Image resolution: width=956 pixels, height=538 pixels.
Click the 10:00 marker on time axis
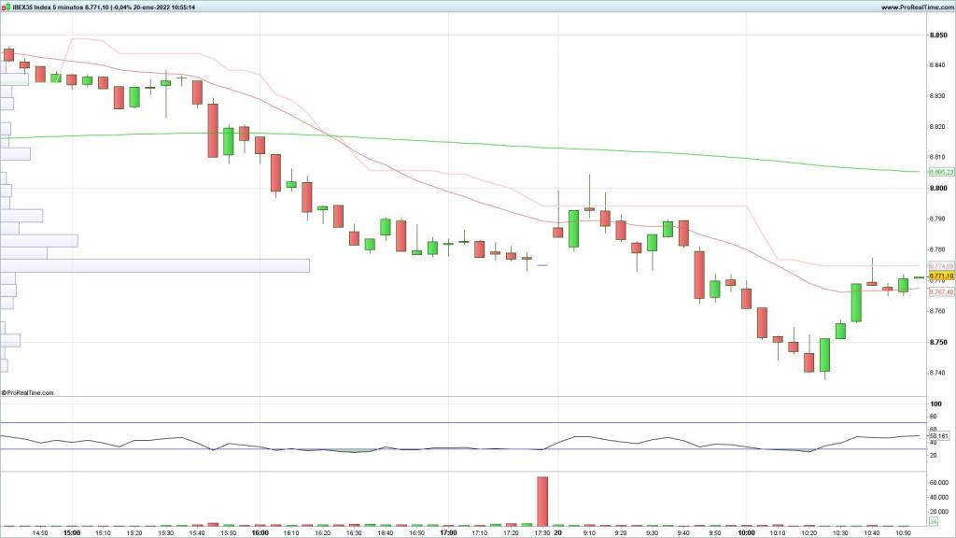pos(746,533)
